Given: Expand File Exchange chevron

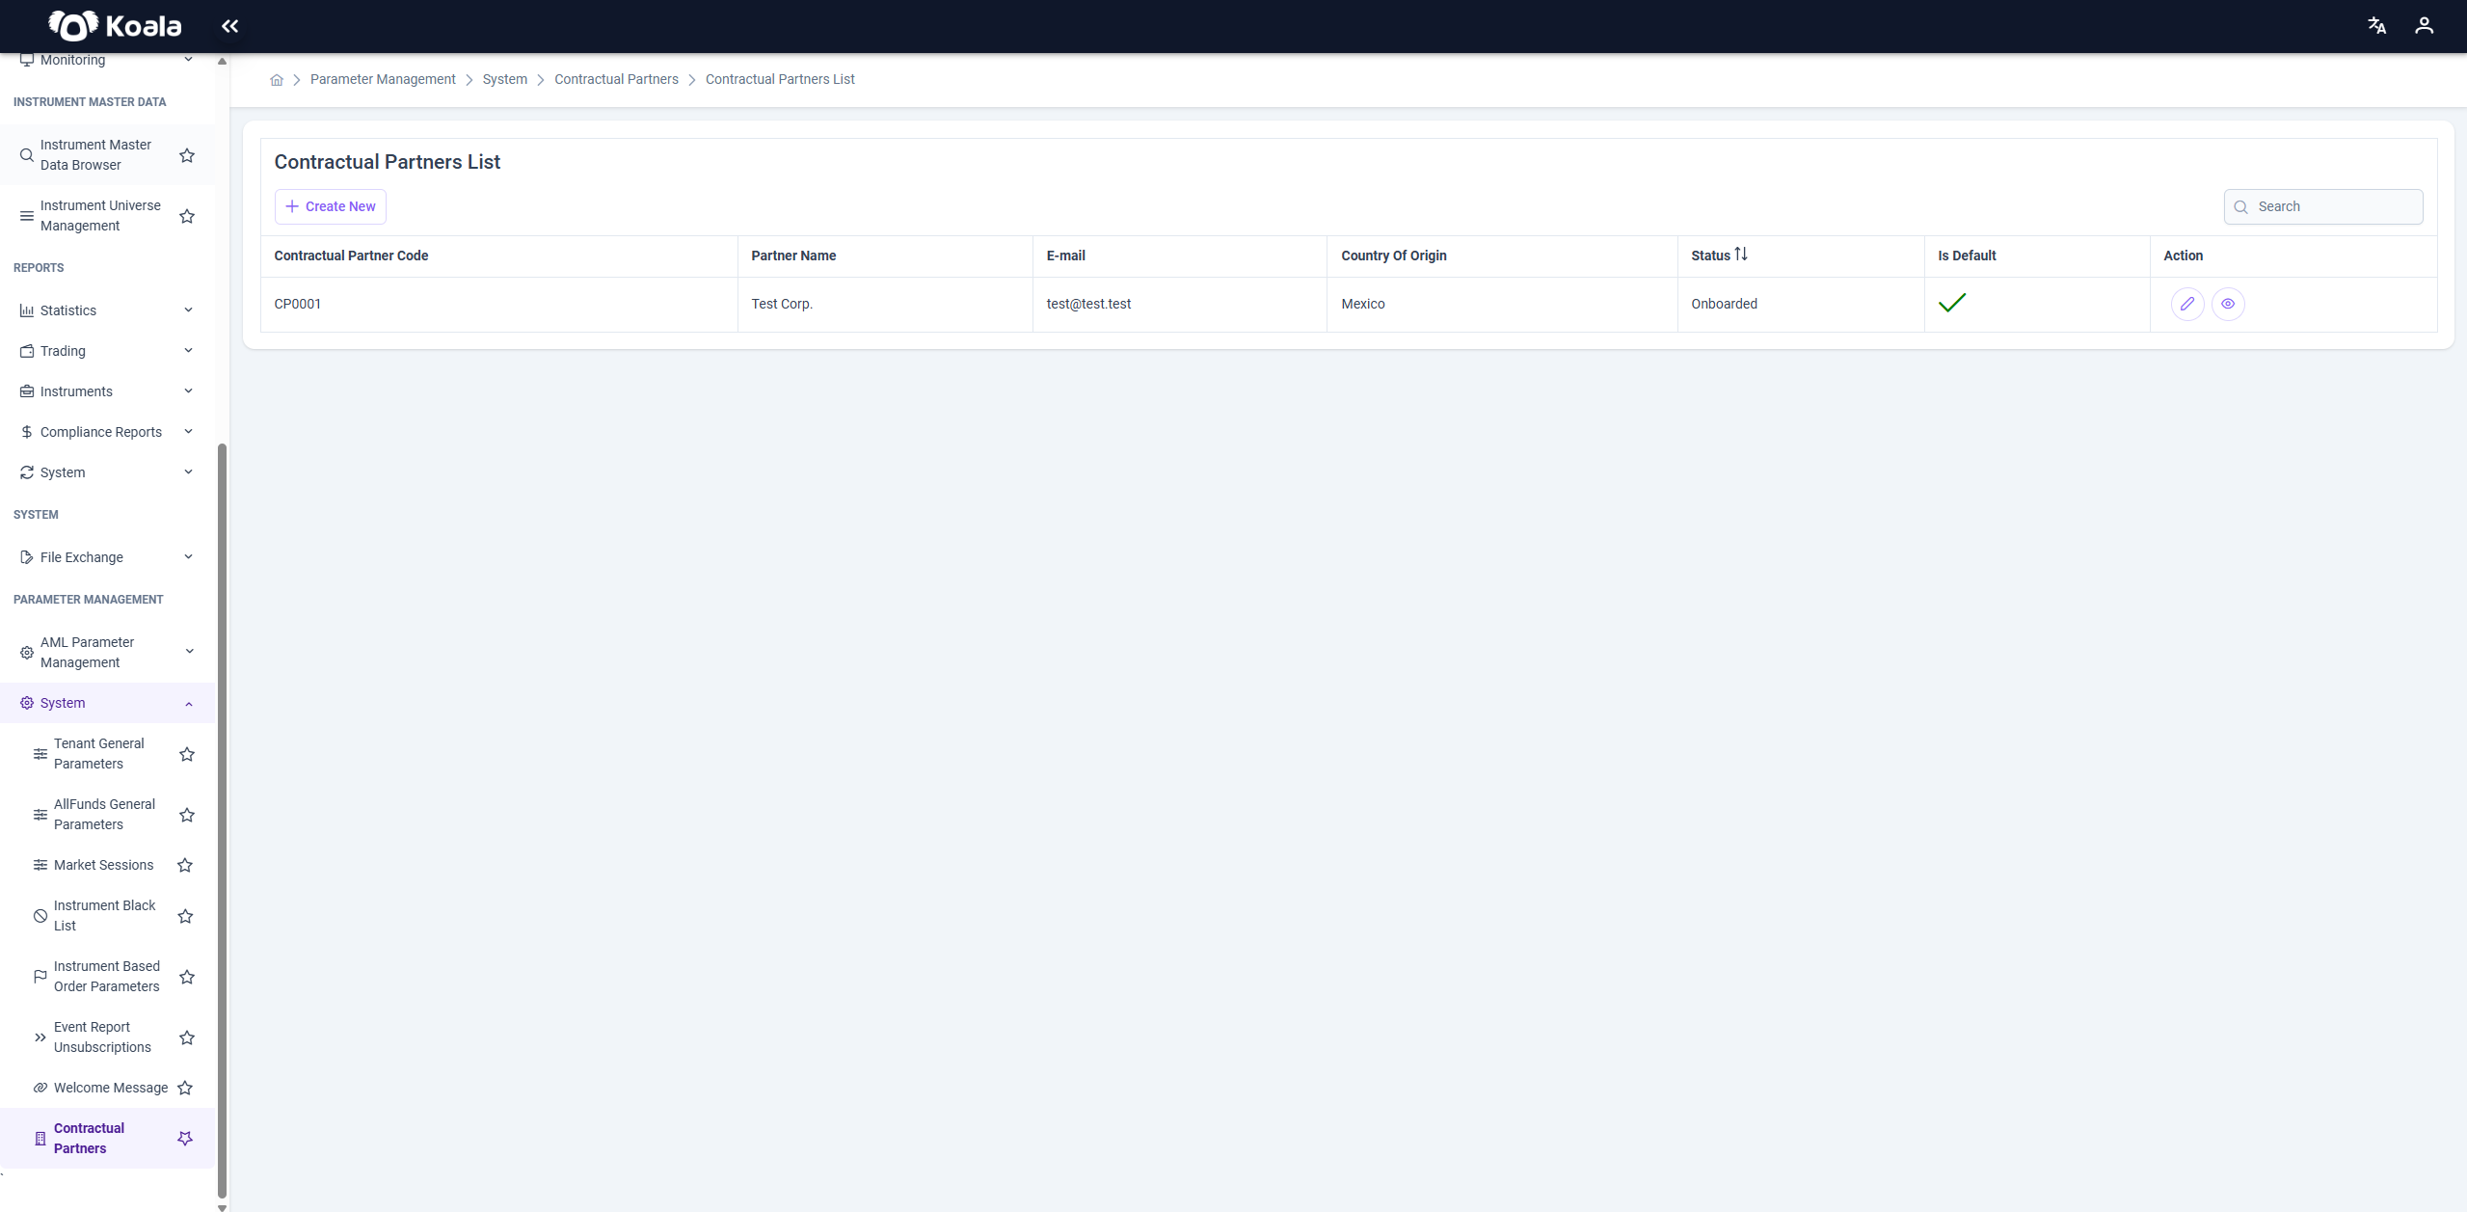Looking at the screenshot, I should click(x=188, y=557).
